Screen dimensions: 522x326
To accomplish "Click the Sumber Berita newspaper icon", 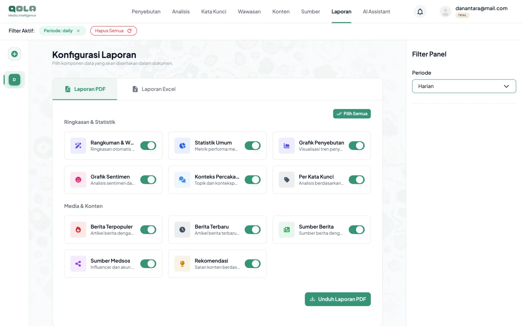I will click(287, 230).
